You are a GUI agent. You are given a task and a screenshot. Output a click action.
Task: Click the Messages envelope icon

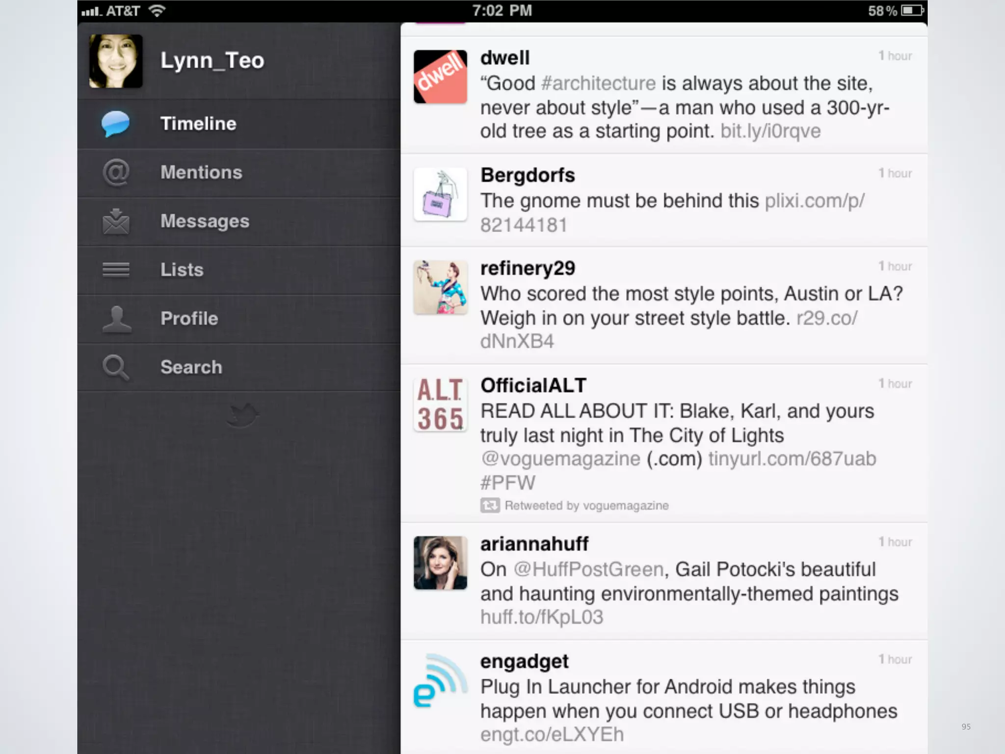tap(116, 221)
